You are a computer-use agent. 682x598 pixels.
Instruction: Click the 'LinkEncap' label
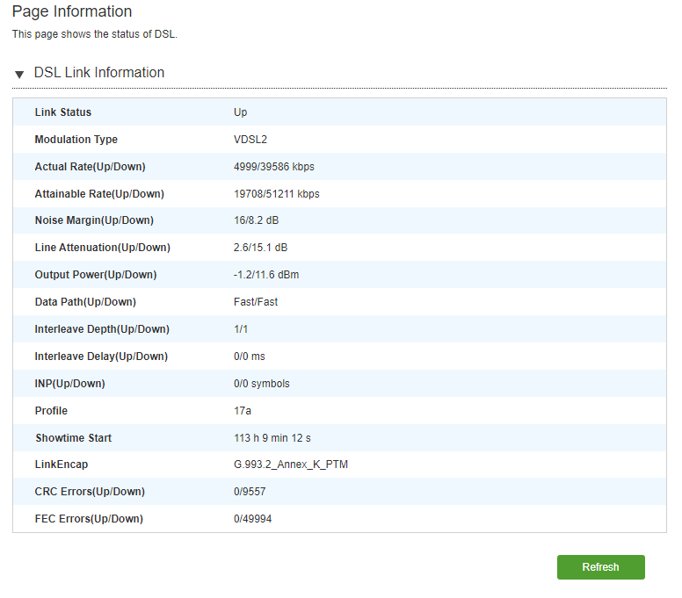coord(62,465)
